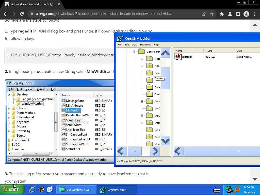Launch Internet Explorer from quick launch
The width and height of the screenshot is (260, 195).
pyautogui.click(x=32, y=189)
